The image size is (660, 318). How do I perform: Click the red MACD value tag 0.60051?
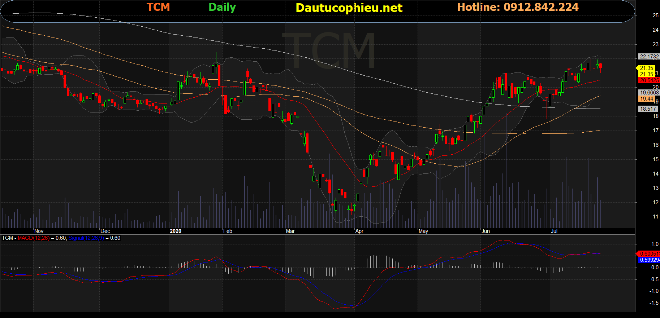[x=649, y=254]
